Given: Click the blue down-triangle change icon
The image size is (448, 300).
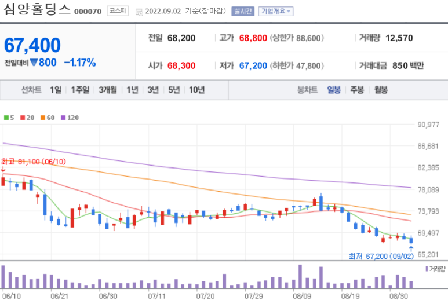Looking at the screenshot, I should (x=34, y=62).
